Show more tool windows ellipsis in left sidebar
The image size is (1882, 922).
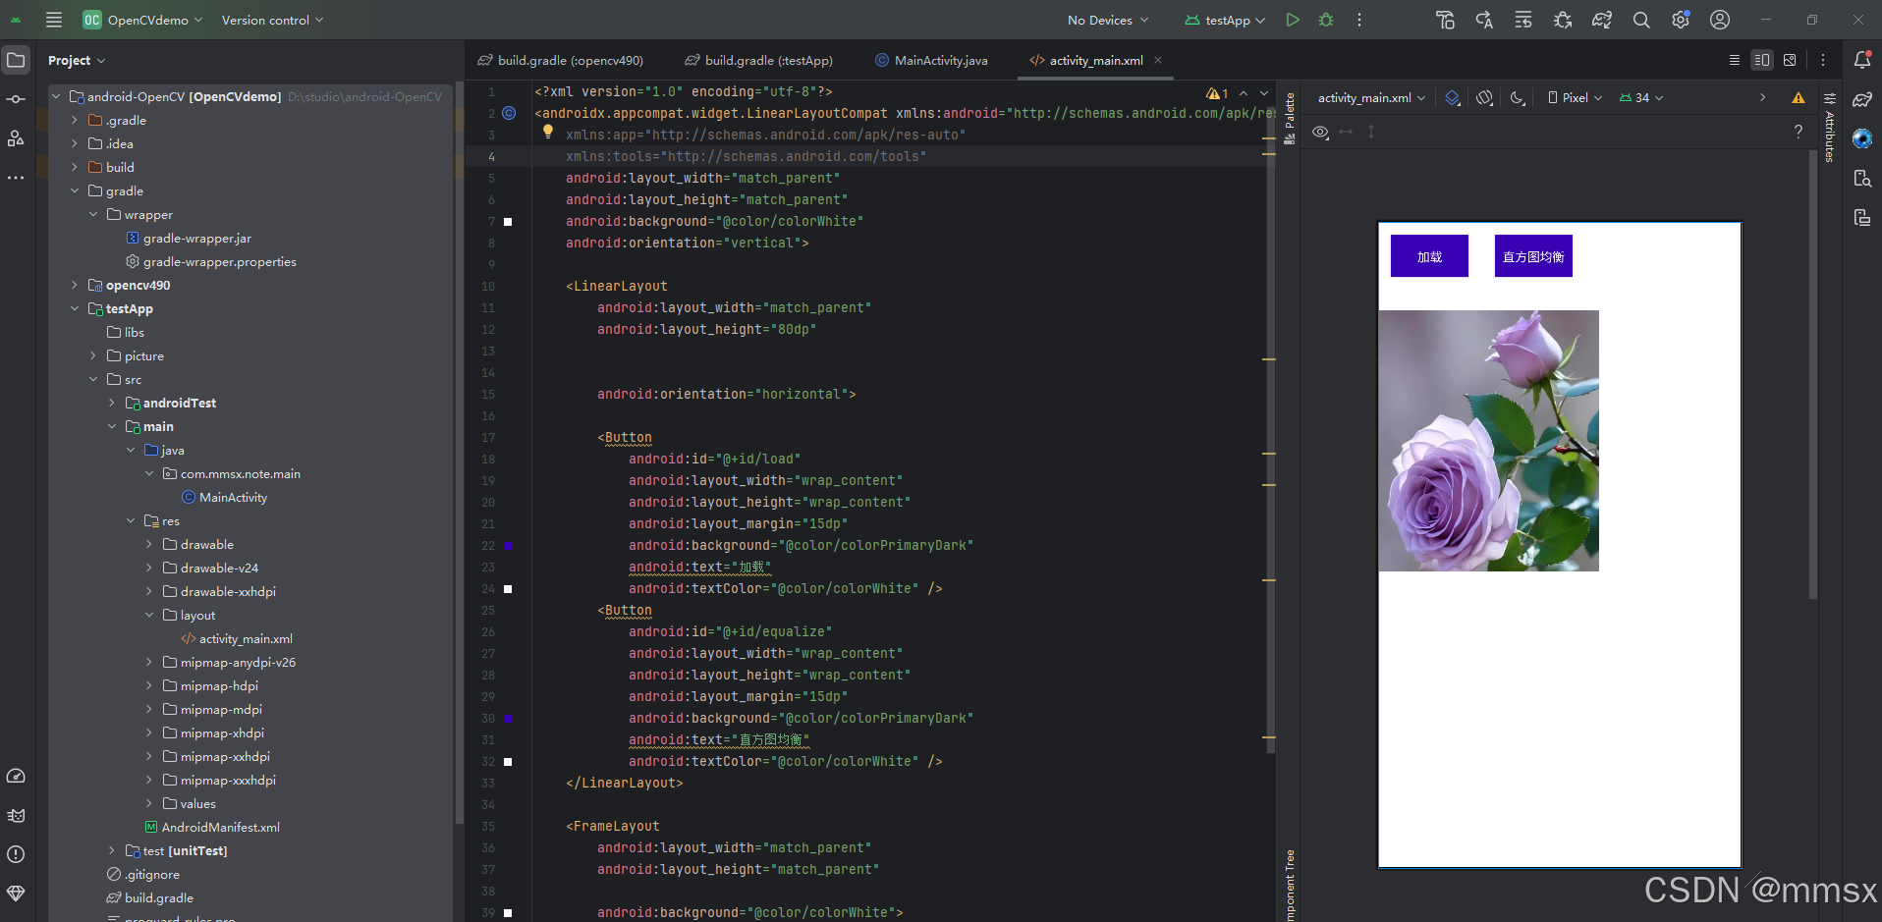pyautogui.click(x=16, y=178)
